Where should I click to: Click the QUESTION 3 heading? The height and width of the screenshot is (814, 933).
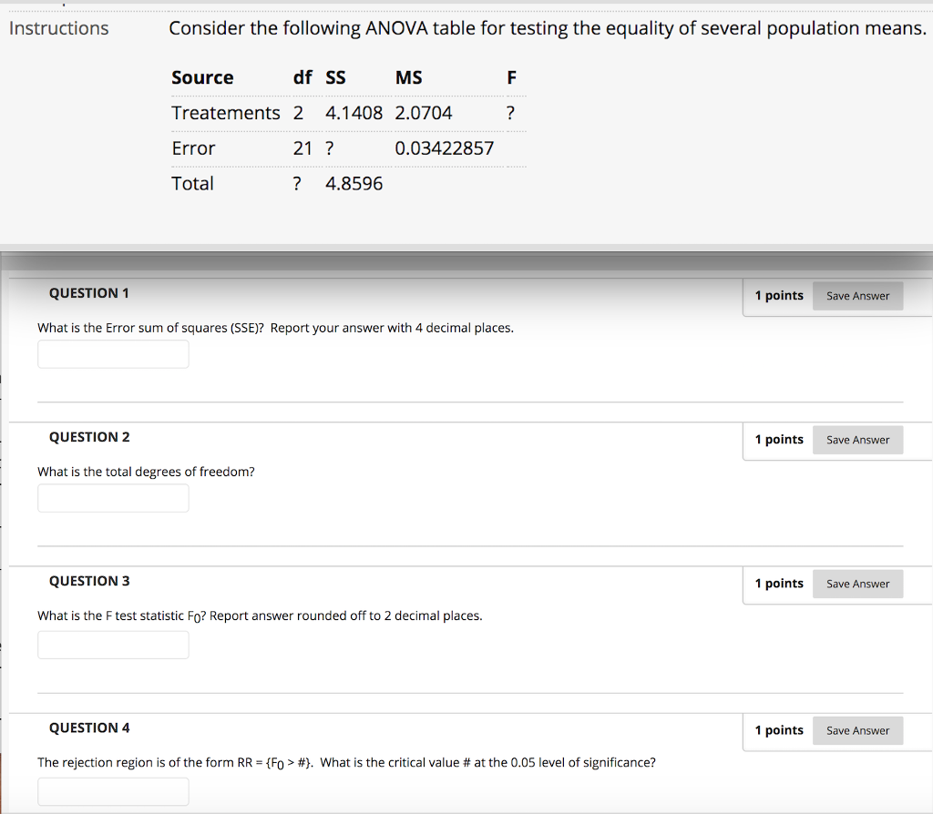point(89,581)
